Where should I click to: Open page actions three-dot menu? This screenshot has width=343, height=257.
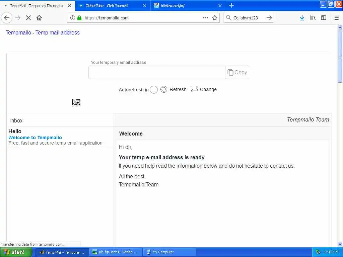coord(205,18)
